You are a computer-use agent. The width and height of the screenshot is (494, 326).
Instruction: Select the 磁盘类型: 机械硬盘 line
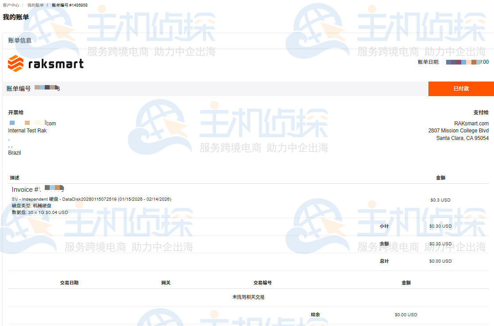point(31,206)
